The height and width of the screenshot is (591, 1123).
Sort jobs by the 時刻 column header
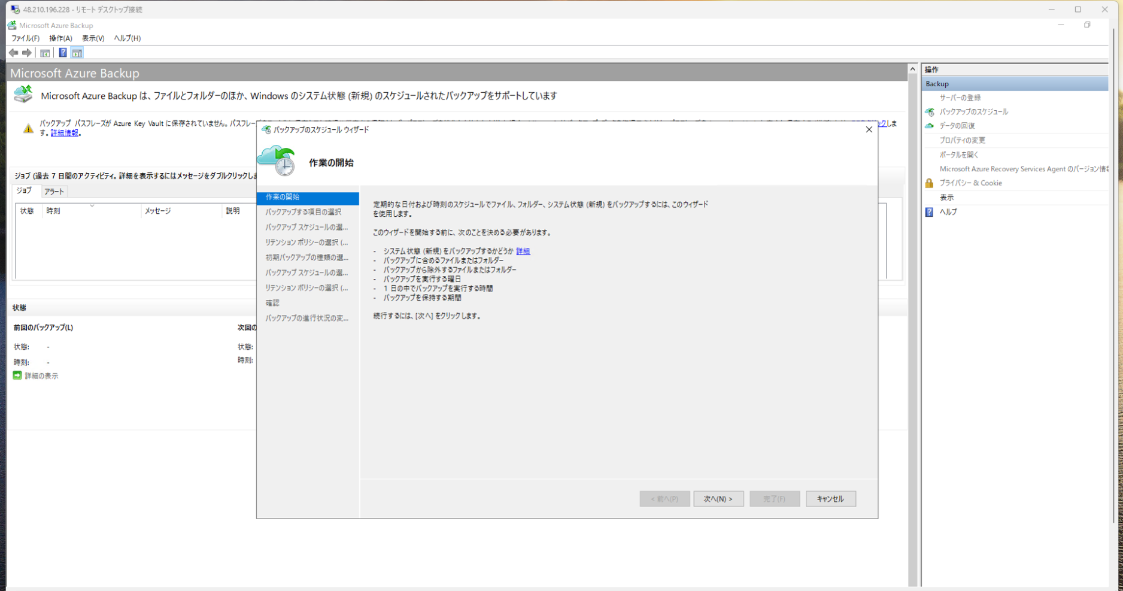click(x=53, y=211)
